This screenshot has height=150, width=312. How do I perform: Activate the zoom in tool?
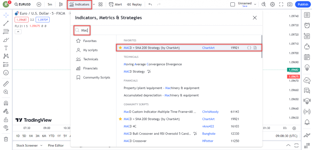[x=6, y=92]
